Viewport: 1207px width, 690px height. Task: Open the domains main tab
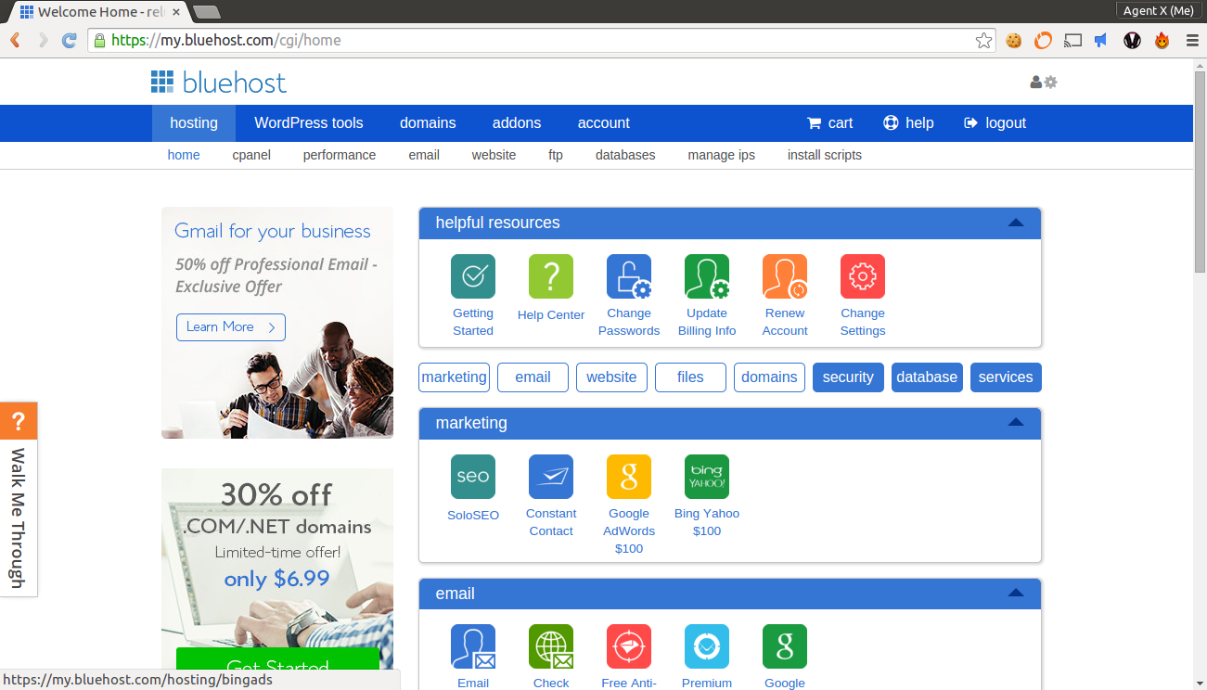tap(428, 123)
